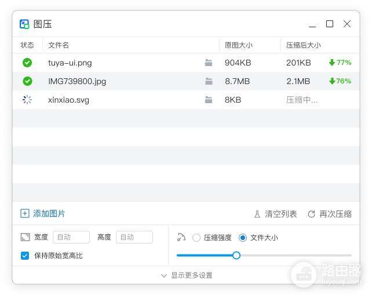
Task: Click the 文件名 column header
Action: click(59, 45)
